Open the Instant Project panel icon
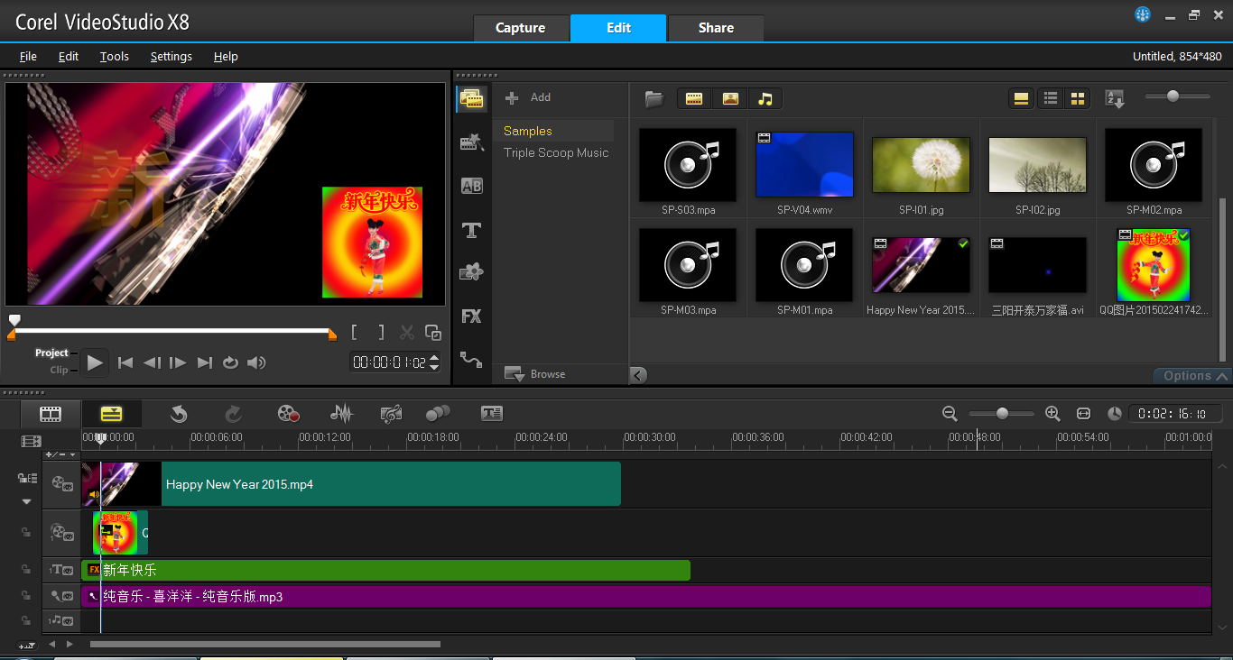 point(471,142)
